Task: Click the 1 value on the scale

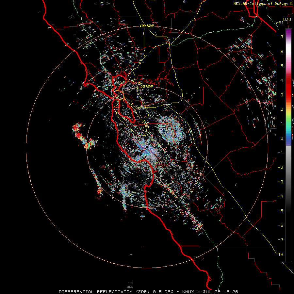Action: 282,124
